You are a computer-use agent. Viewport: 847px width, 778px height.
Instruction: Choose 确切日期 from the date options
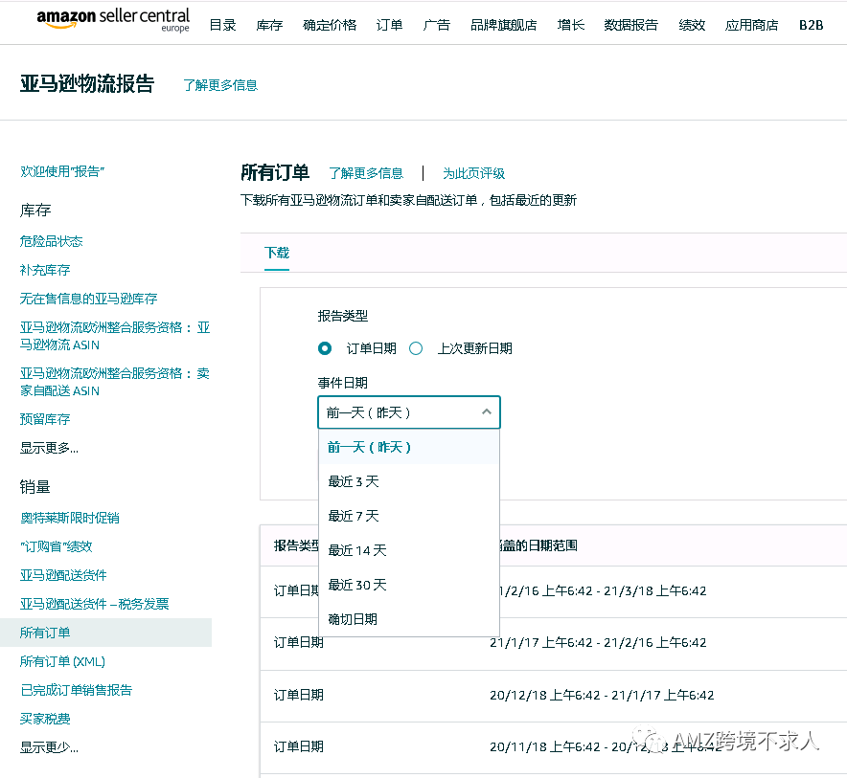pyautogui.click(x=355, y=618)
